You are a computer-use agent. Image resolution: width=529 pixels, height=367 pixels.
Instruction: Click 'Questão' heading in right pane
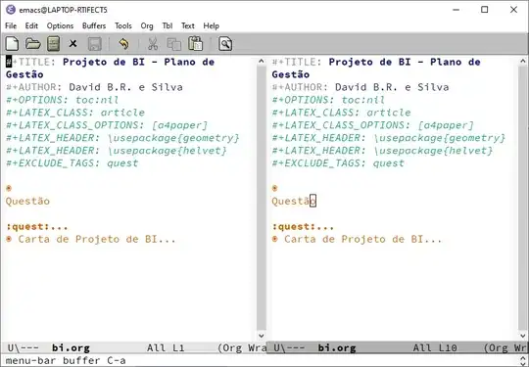(294, 202)
